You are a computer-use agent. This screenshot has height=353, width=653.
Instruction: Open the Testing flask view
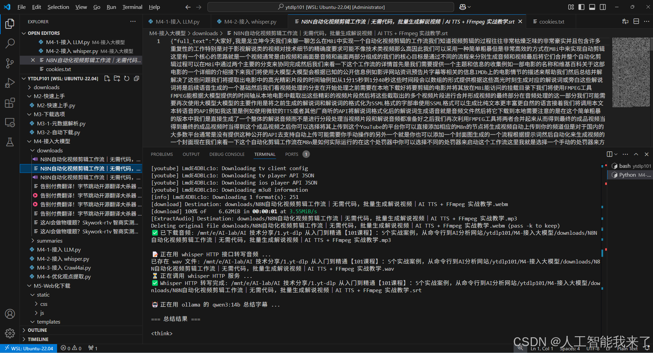tap(10, 142)
